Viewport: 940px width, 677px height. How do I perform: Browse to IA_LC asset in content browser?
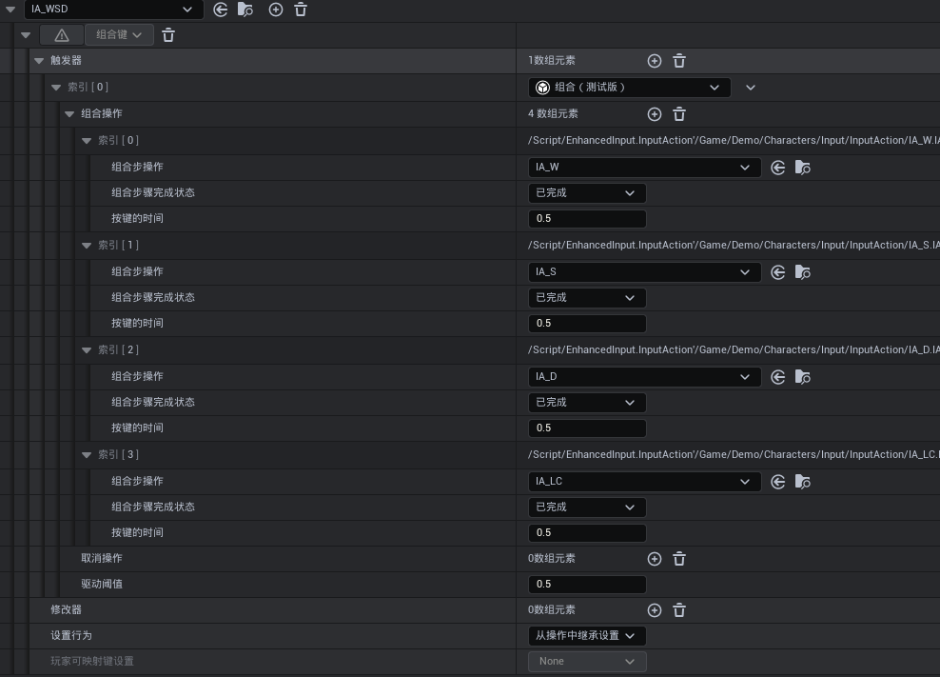coord(802,482)
